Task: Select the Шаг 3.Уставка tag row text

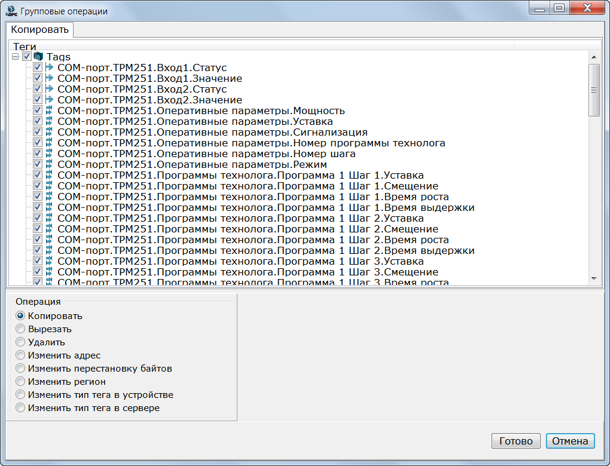Action: point(240,261)
